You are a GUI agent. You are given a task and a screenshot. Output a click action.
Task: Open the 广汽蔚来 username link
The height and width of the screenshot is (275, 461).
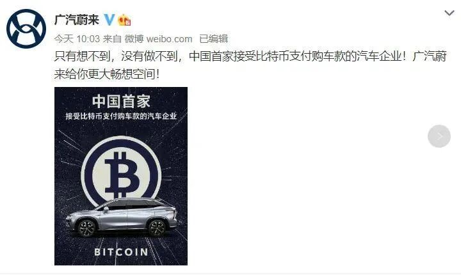(77, 20)
